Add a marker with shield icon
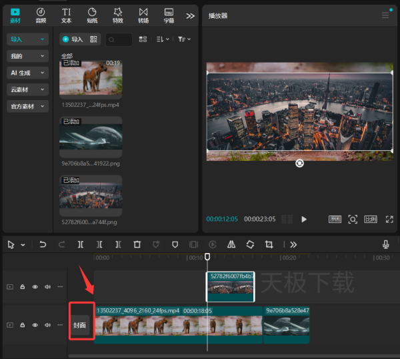Image resolution: width=400 pixels, height=359 pixels. click(175, 245)
